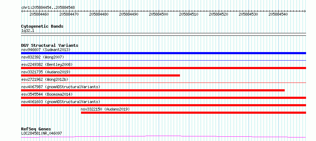316x141 pixels.
Task: Click the nsv3321735 (Audano2019) red bar
Action: point(100,75)
